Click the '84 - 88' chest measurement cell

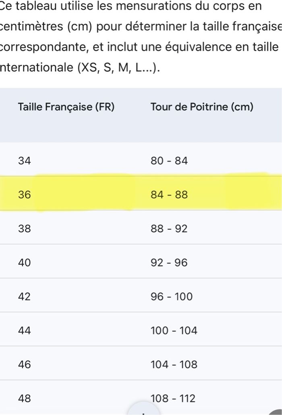tap(169, 195)
